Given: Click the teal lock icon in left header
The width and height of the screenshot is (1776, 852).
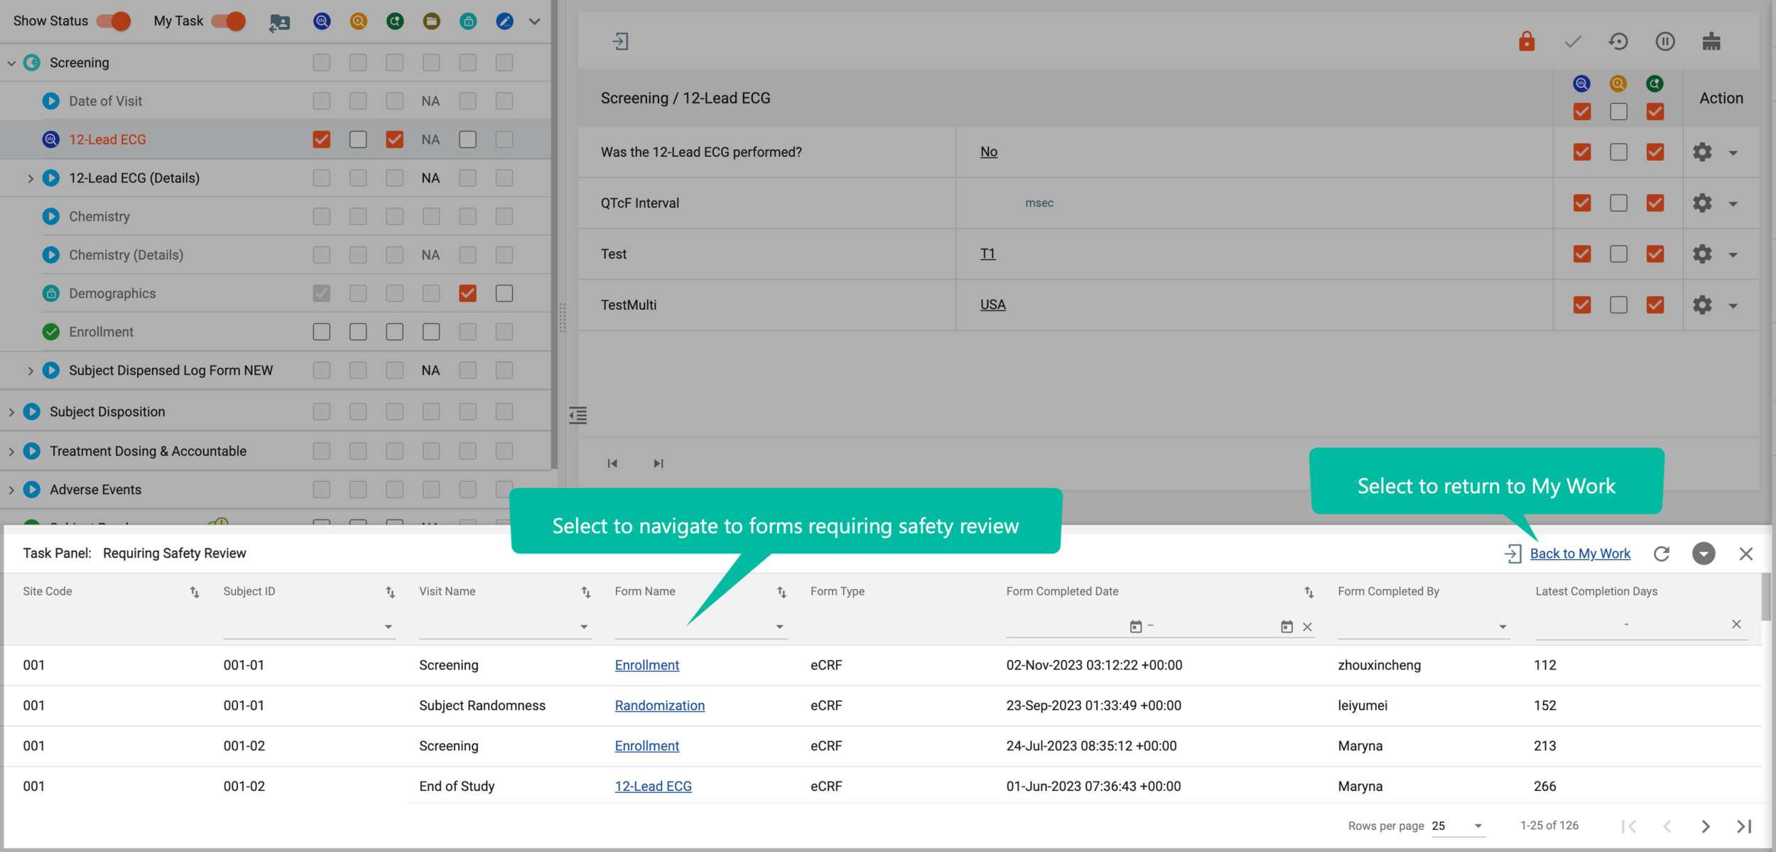Looking at the screenshot, I should (x=468, y=21).
